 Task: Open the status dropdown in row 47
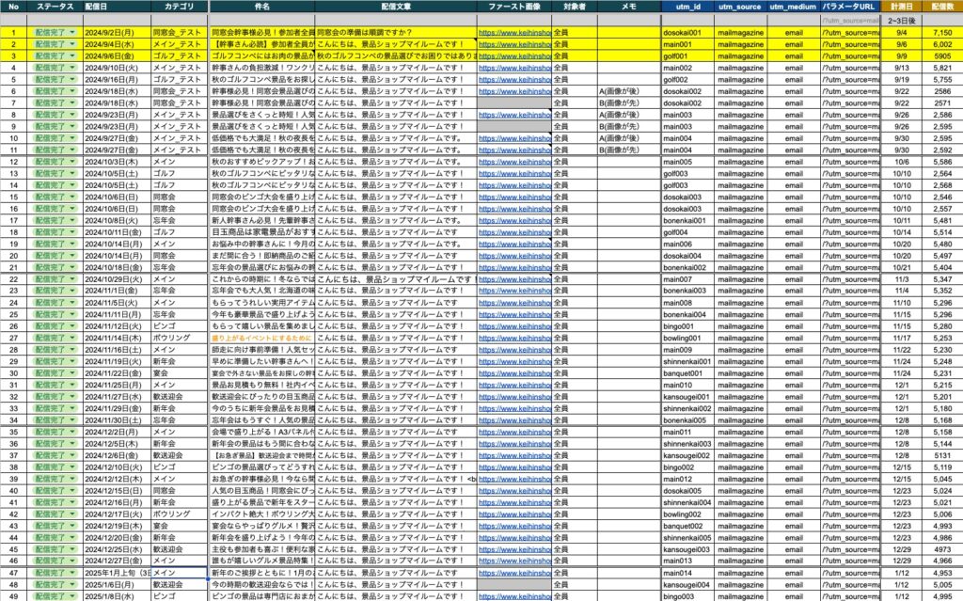72,572
